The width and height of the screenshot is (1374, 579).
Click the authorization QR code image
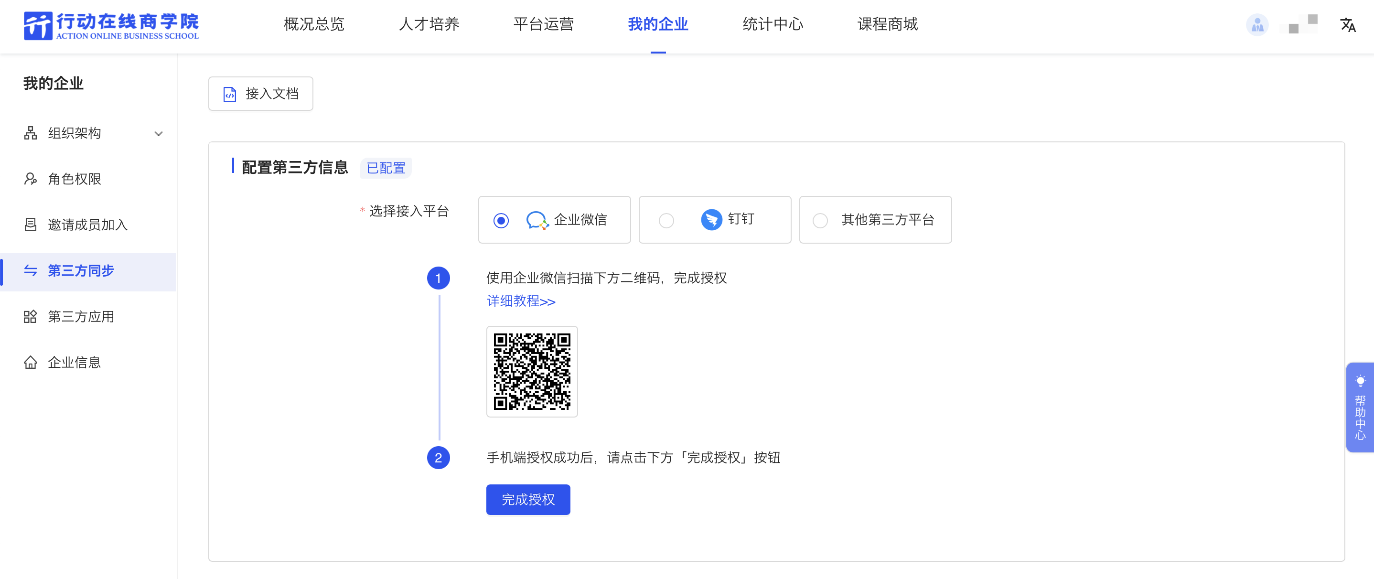[532, 372]
